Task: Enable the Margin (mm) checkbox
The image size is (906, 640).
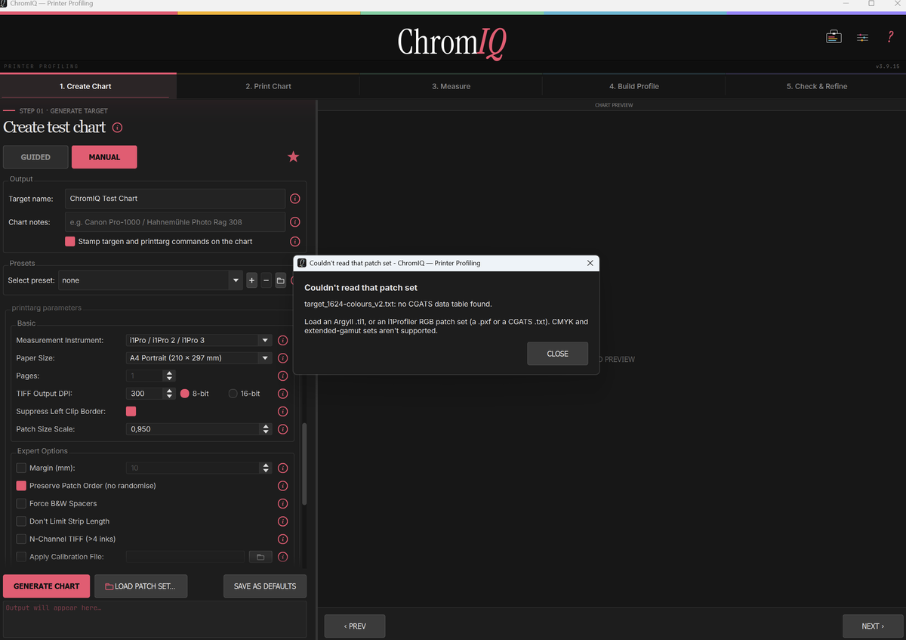Action: [x=21, y=468]
